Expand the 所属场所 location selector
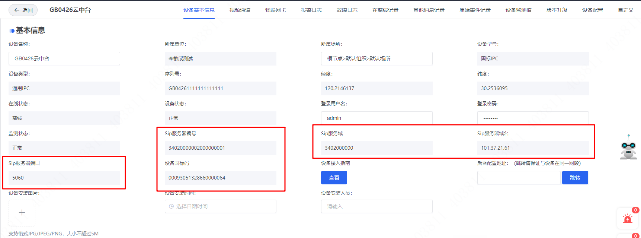Screen dimensions: 641x238 (376, 58)
